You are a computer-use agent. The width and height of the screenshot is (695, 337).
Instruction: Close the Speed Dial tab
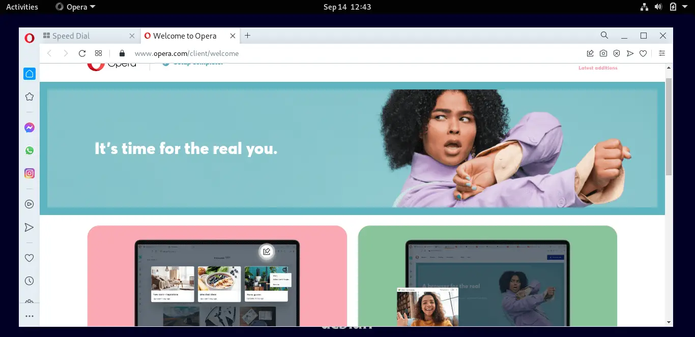[132, 36]
